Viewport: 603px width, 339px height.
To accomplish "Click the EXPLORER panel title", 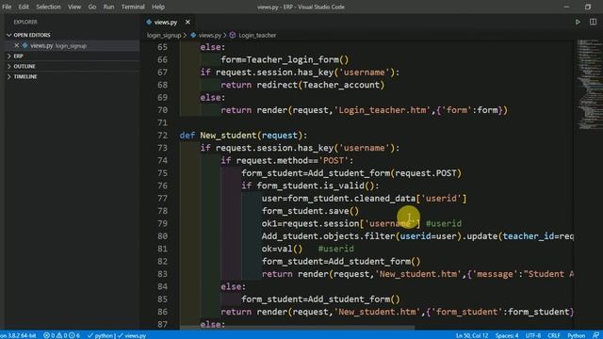I will [x=25, y=23].
